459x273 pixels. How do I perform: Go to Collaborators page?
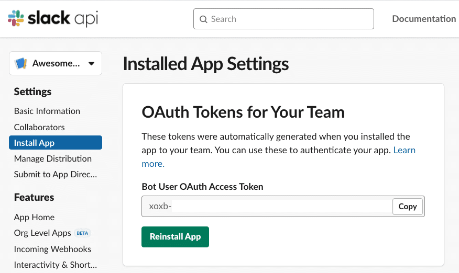(39, 127)
